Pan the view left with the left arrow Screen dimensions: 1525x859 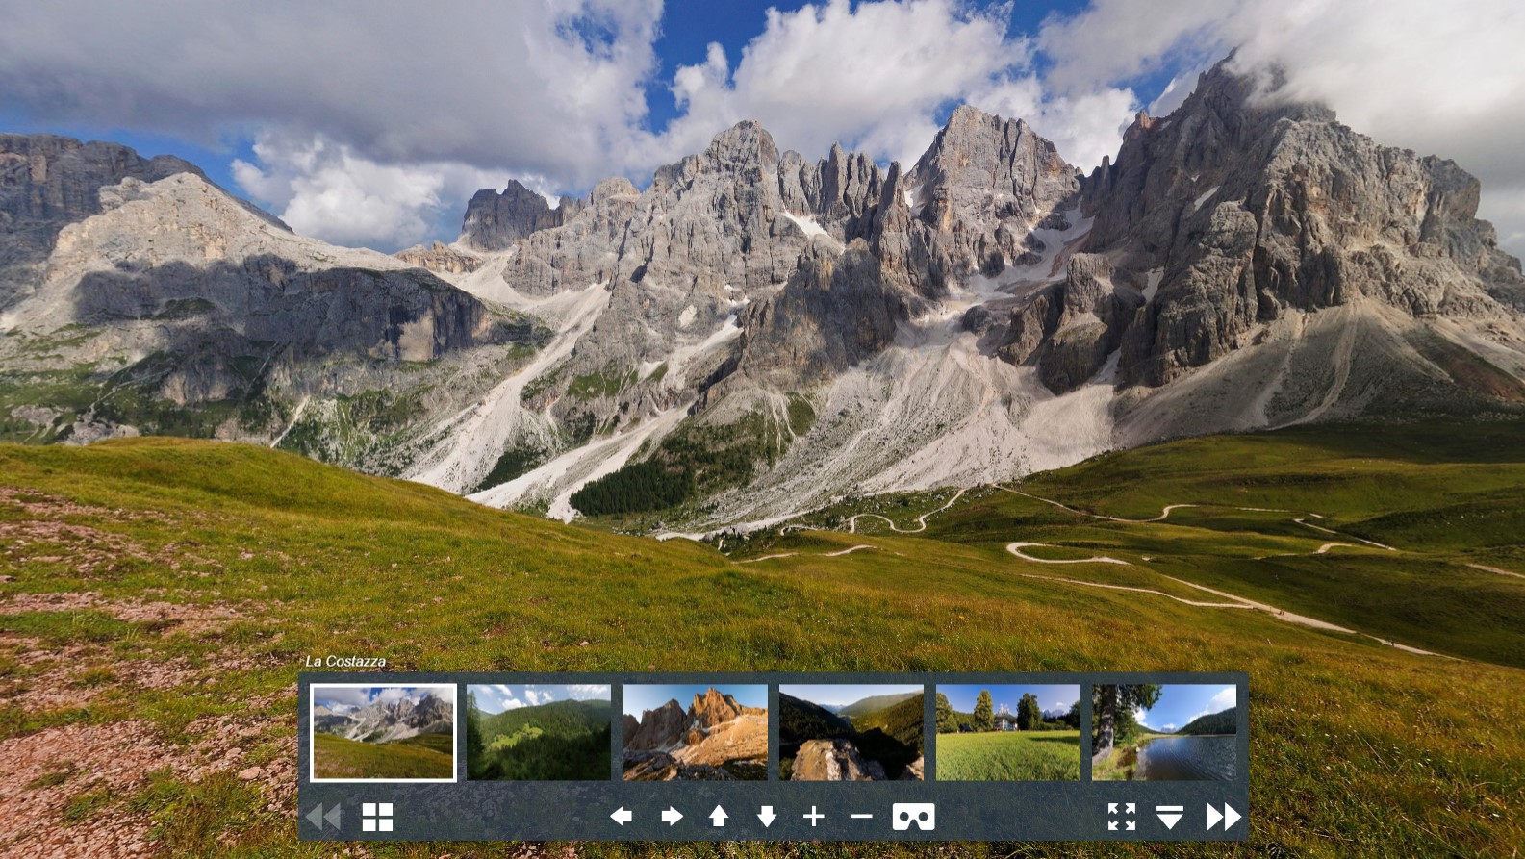tap(622, 817)
